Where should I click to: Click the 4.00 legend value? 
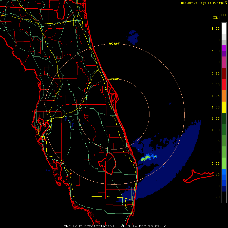[x=216, y=51]
